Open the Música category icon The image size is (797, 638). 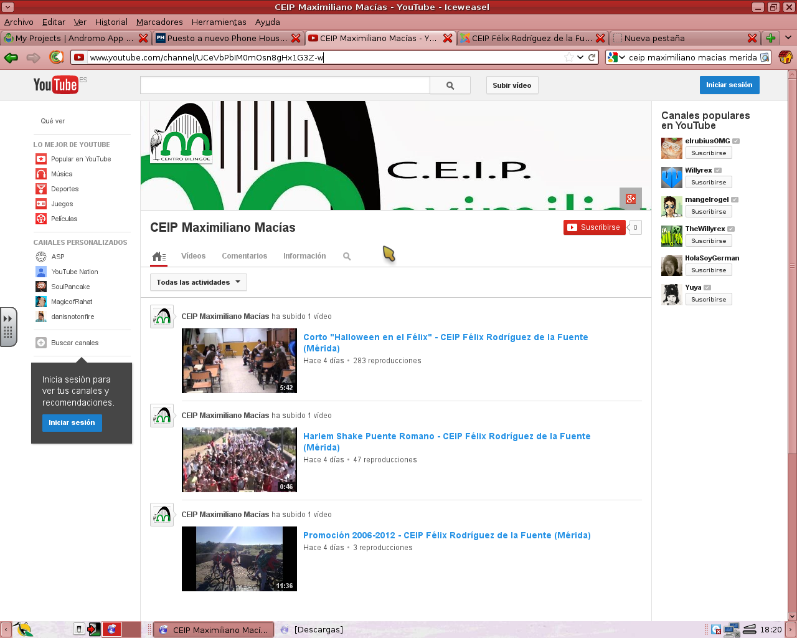41,174
